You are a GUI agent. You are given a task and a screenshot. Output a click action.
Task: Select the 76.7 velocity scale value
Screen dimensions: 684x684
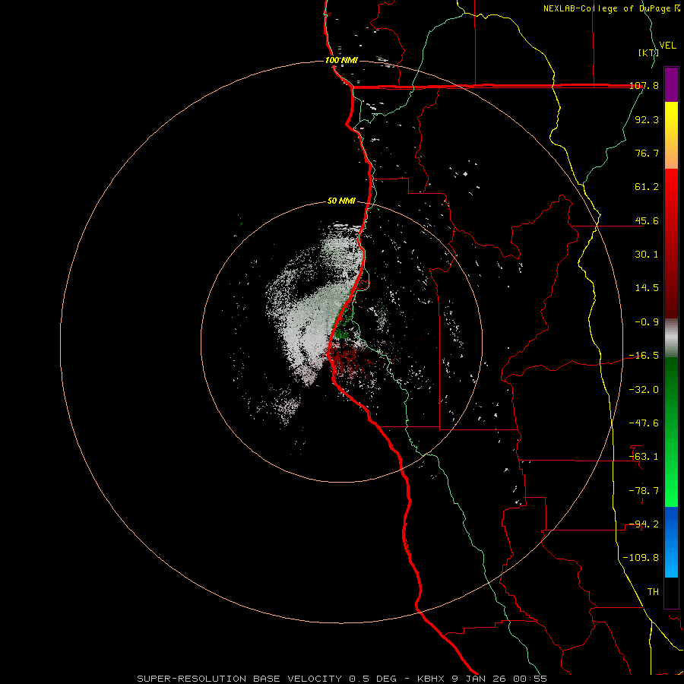point(647,153)
